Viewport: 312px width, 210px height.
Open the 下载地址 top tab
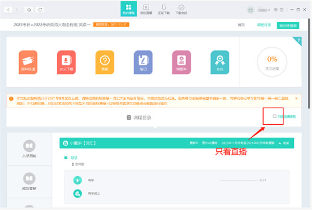coord(181,9)
